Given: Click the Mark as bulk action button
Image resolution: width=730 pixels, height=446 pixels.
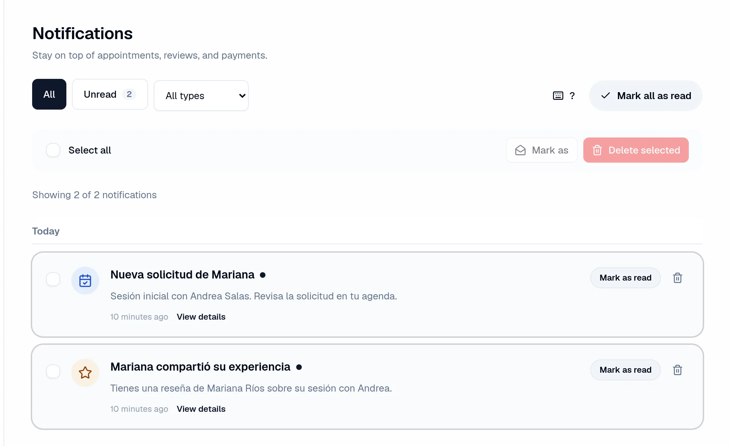Looking at the screenshot, I should 541,150.
